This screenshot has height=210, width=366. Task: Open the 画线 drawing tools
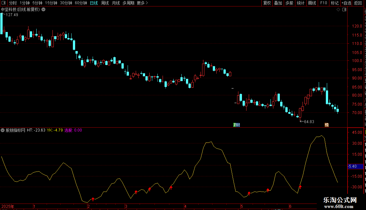312,3
